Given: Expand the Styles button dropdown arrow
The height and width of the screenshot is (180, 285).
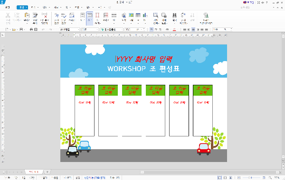Looking at the screenshot, I should coord(72,23).
